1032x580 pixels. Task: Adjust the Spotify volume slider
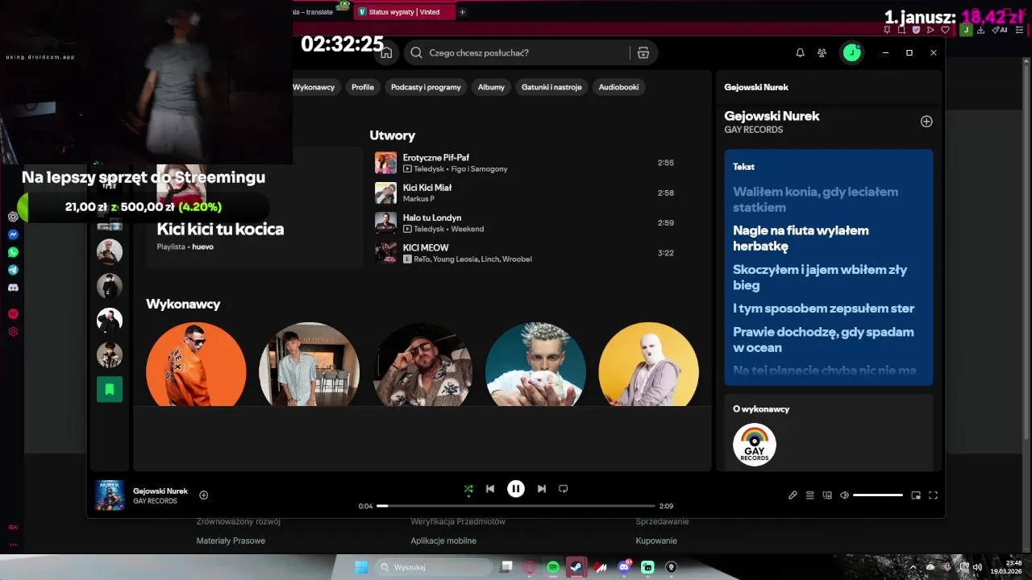(878, 495)
